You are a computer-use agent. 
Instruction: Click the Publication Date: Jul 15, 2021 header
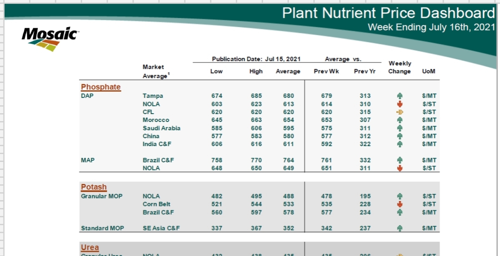click(256, 59)
